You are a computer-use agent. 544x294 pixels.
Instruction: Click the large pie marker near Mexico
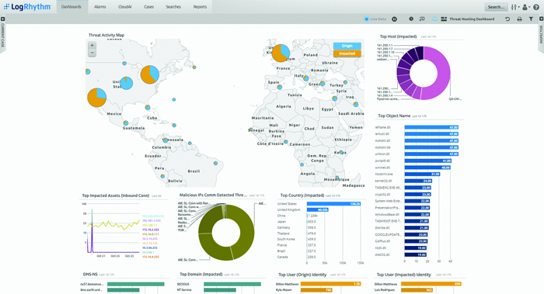pos(97,98)
